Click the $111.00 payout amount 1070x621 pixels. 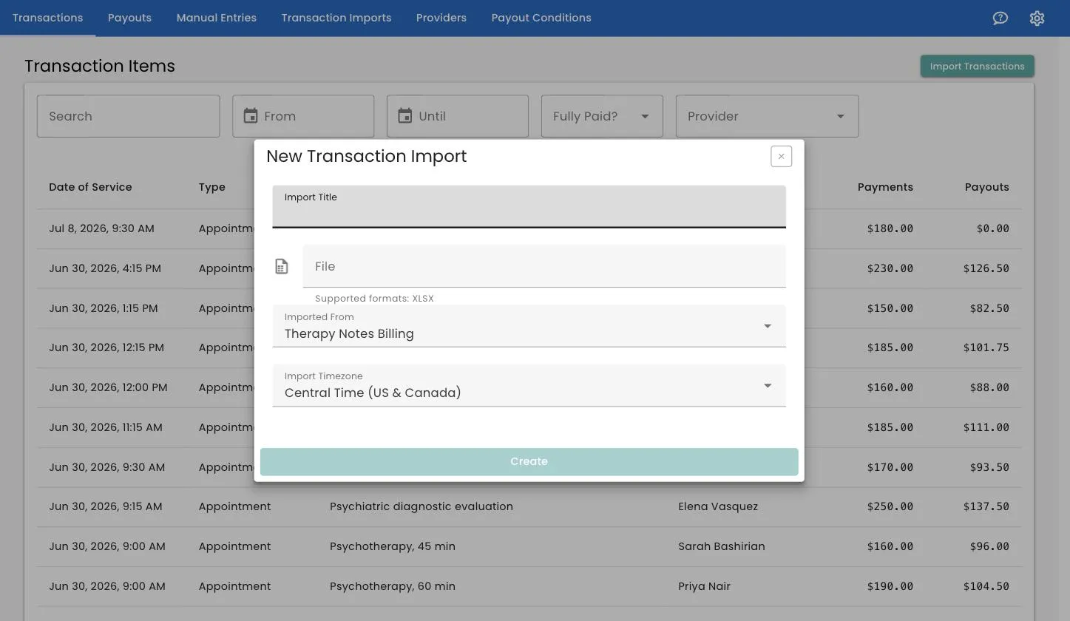tap(986, 427)
